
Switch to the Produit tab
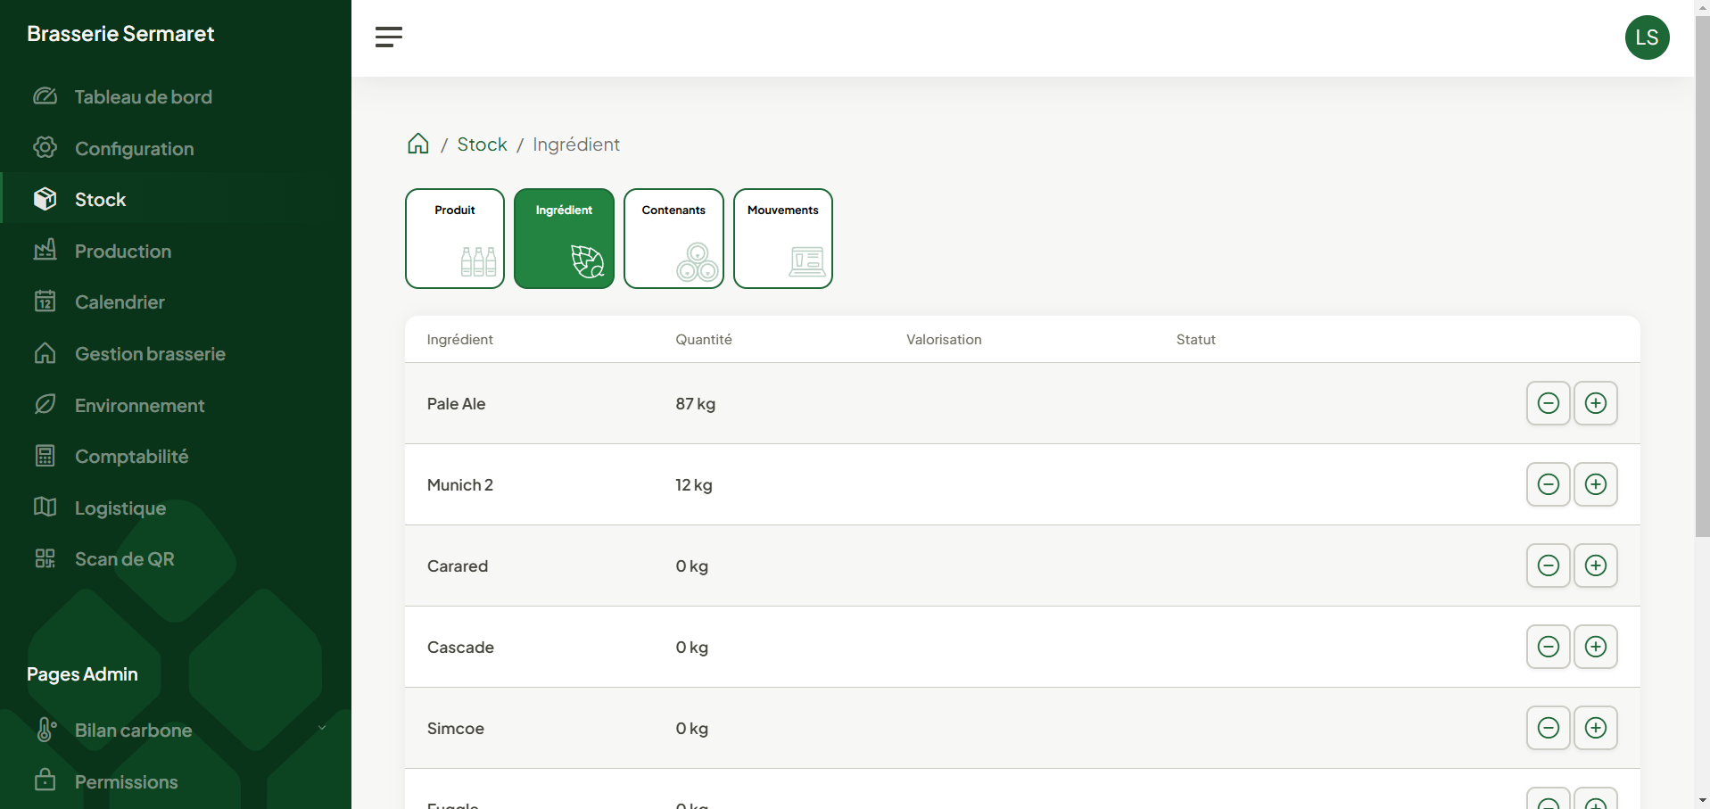[455, 238]
